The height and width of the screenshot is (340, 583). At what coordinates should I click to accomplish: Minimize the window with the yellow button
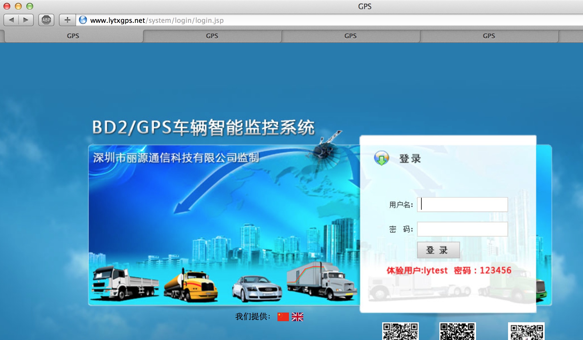pyautogui.click(x=18, y=6)
